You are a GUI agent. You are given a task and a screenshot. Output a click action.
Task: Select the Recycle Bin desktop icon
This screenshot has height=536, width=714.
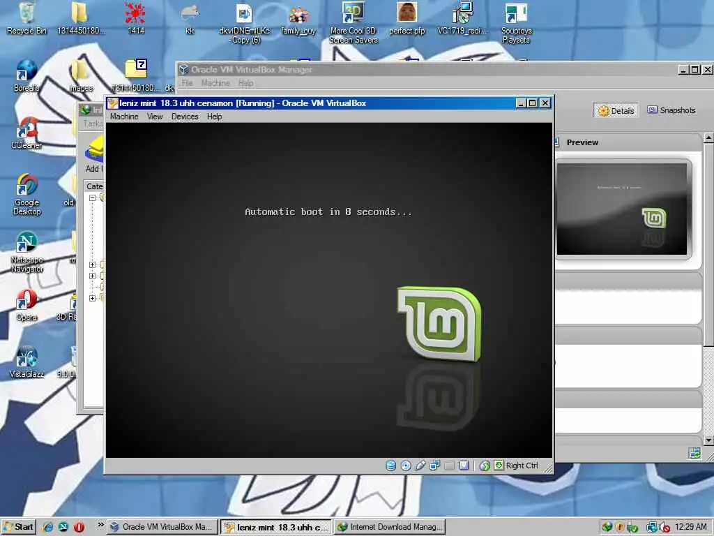[27, 18]
